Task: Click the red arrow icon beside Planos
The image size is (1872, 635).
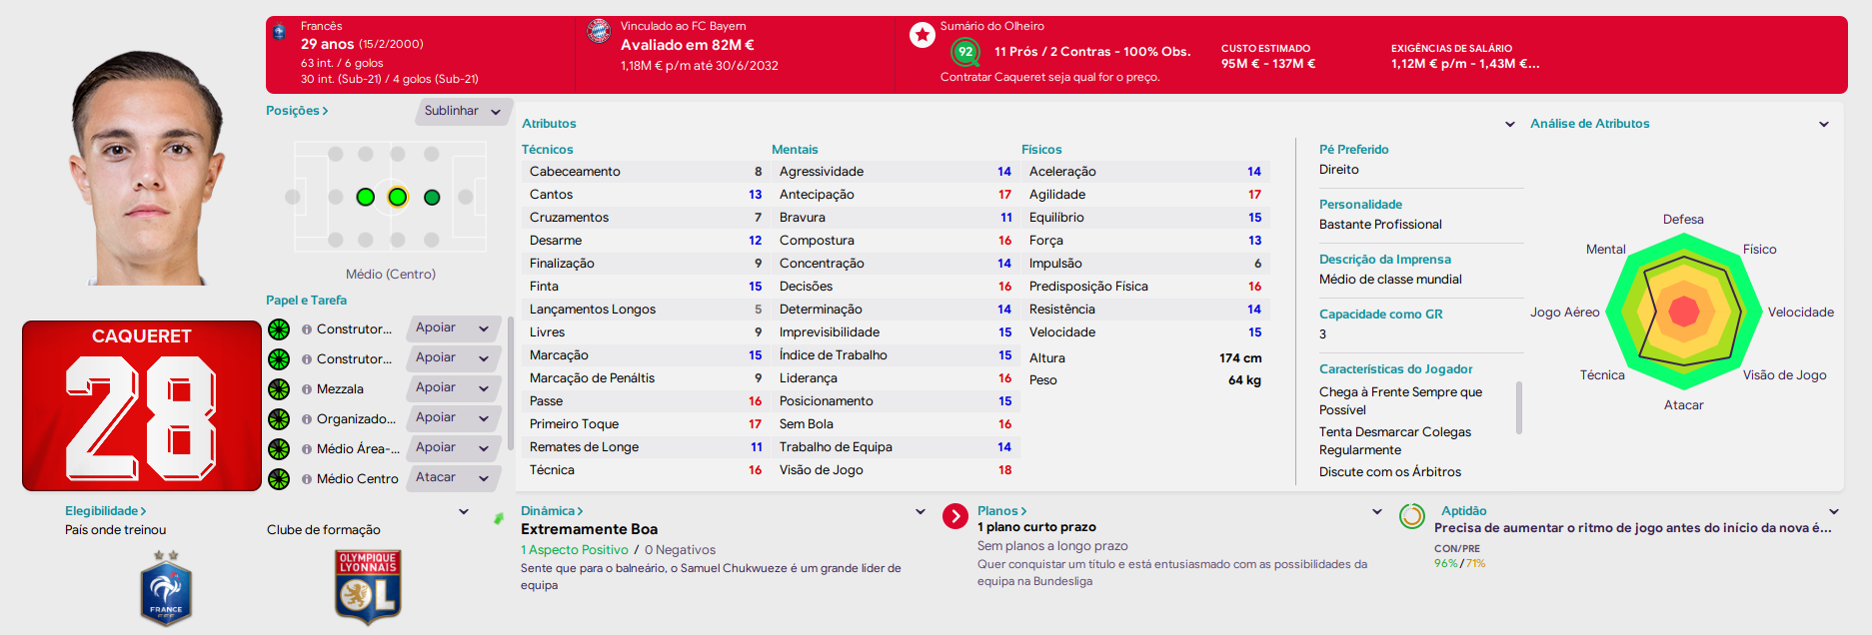Action: coord(955,516)
